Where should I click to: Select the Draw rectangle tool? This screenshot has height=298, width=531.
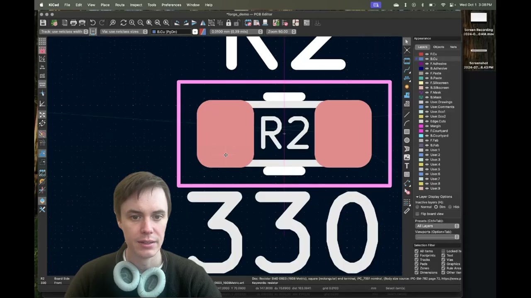[407, 132]
